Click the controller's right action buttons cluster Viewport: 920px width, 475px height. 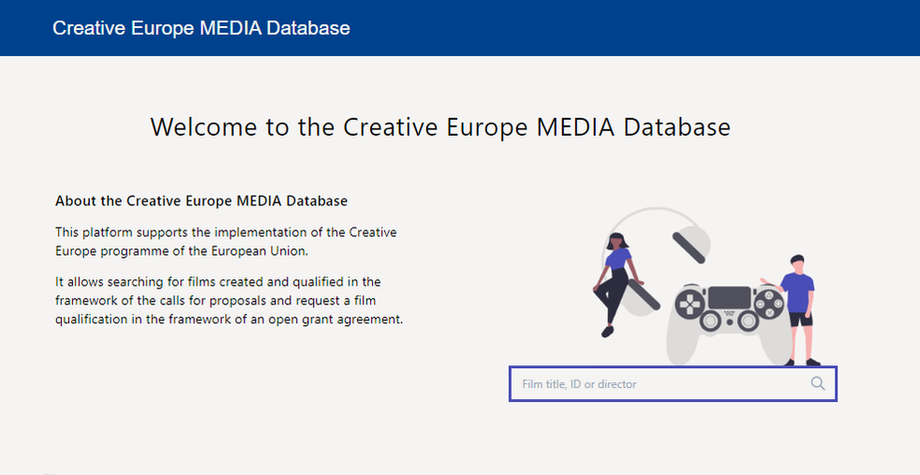tap(769, 304)
